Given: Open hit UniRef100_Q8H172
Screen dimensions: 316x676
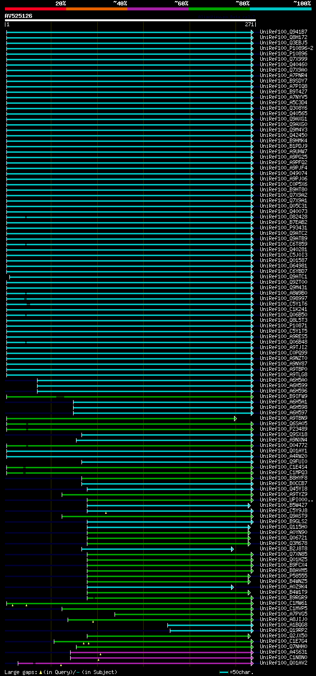Looking at the screenshot, I should 283,37.
